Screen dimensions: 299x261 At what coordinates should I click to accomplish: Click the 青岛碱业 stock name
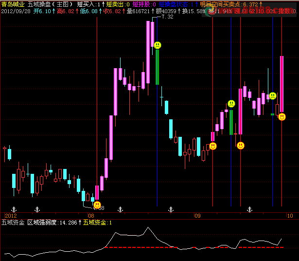pos(13,4)
